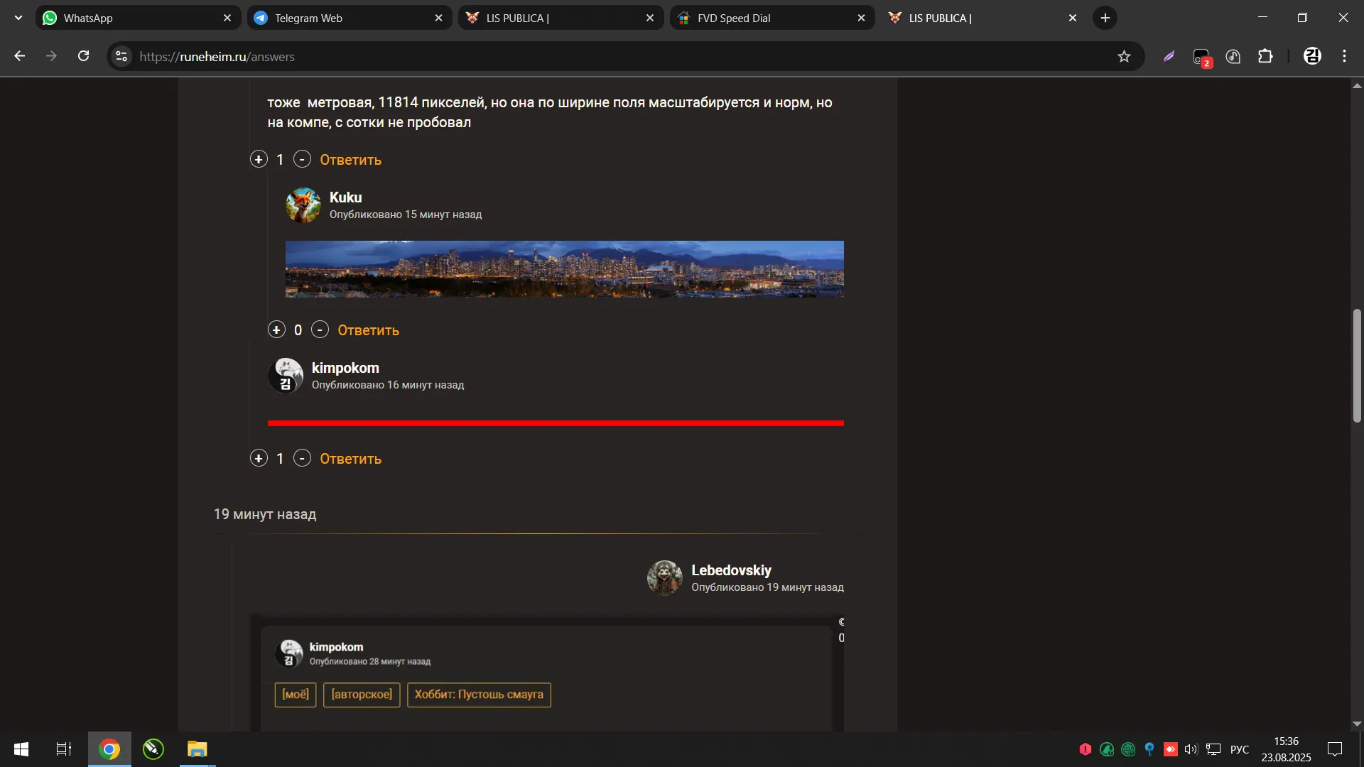
Task: Click the Хоббит: Пустошь смауга tag
Action: [x=479, y=695]
